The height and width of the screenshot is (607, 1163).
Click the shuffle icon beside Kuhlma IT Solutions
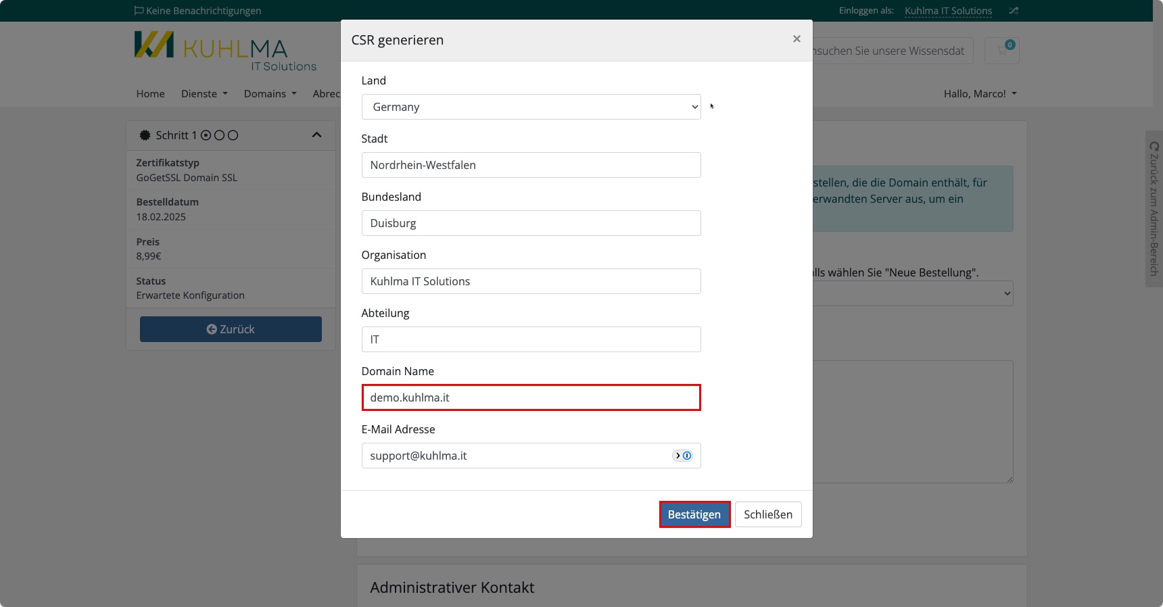(x=1013, y=11)
